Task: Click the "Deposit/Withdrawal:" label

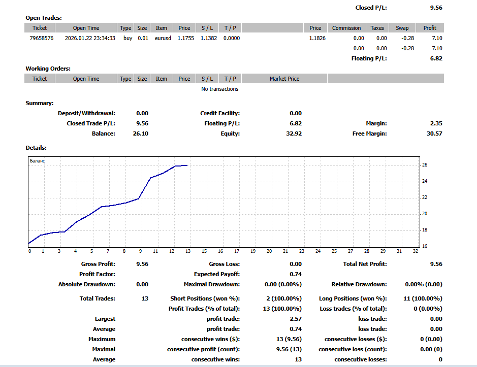Action: coord(86,113)
